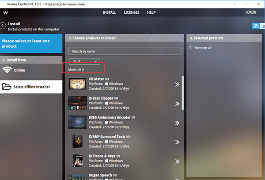
Task: Click the Dugan Speech V9 title
Action: pyautogui.click(x=102, y=175)
